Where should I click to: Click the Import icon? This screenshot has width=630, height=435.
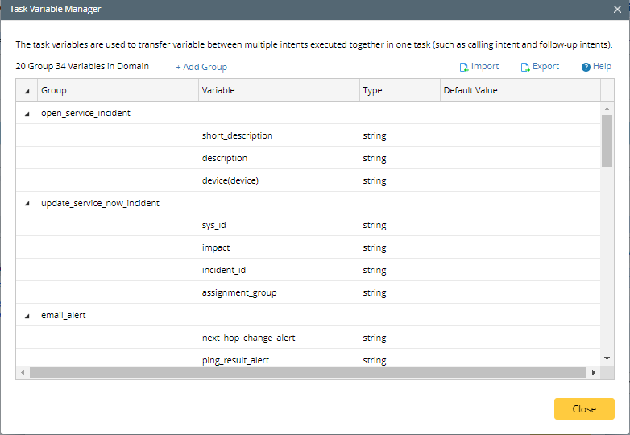464,67
